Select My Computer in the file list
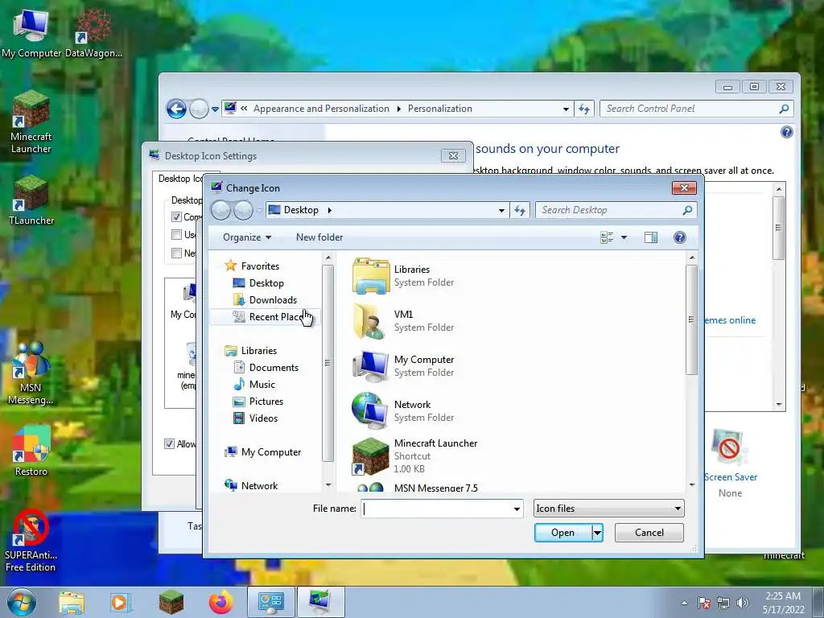The height and width of the screenshot is (618, 824). click(x=404, y=366)
